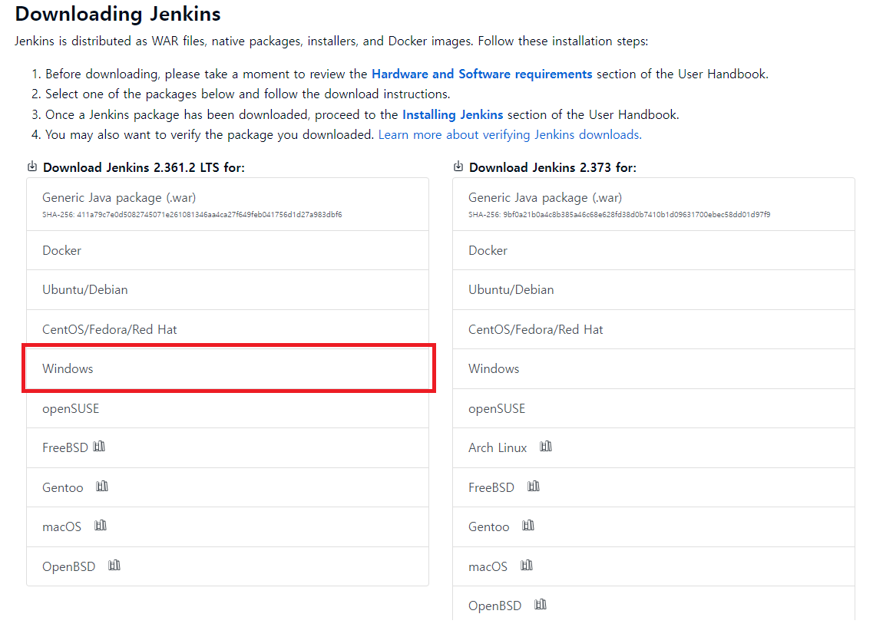This screenshot has width=873, height=637.
Task: Open OpenBSD entry in the LTS list
Action: pos(228,566)
